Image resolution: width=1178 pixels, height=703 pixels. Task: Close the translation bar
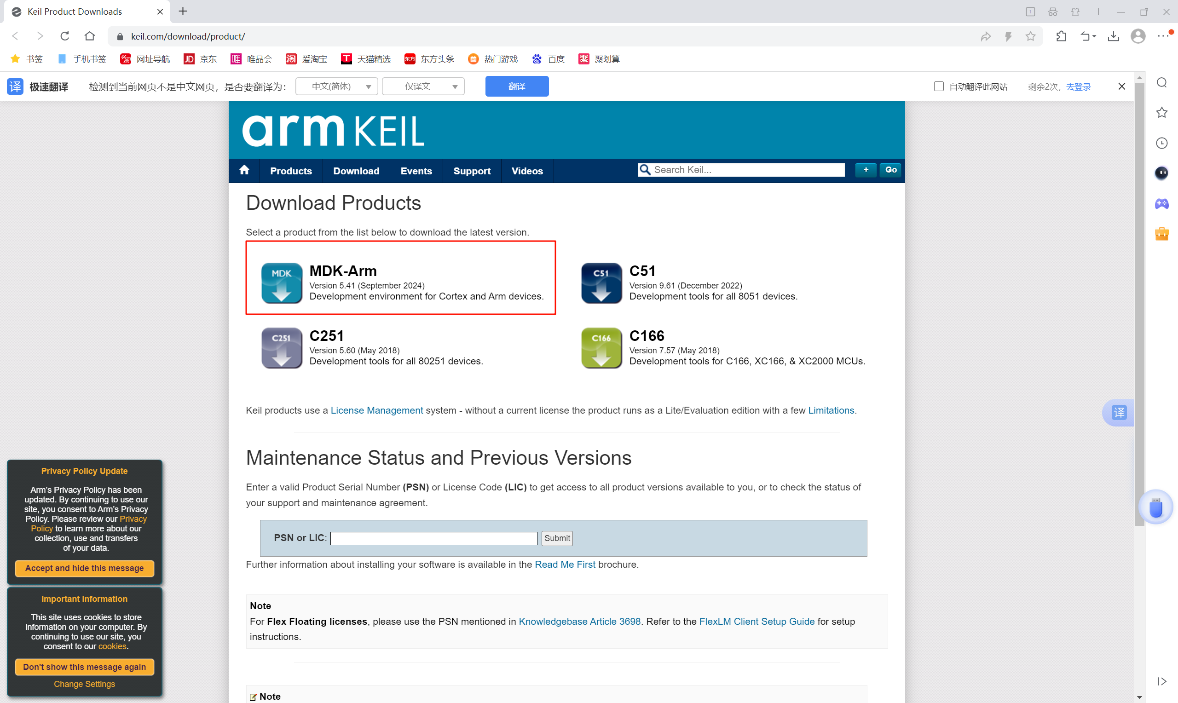pos(1121,86)
